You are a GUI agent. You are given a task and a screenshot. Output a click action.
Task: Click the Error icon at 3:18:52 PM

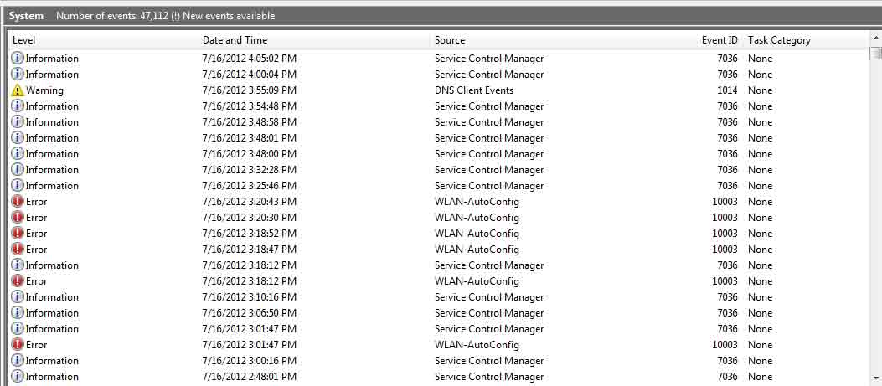click(18, 234)
